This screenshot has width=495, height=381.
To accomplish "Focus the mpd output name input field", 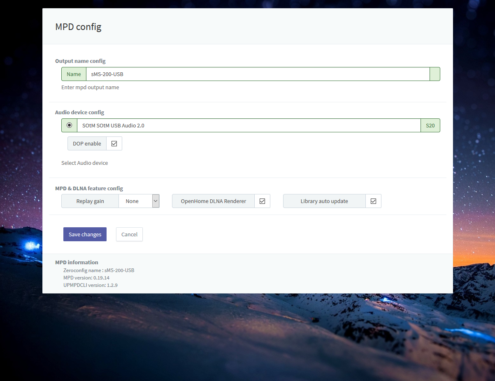I will [x=258, y=74].
